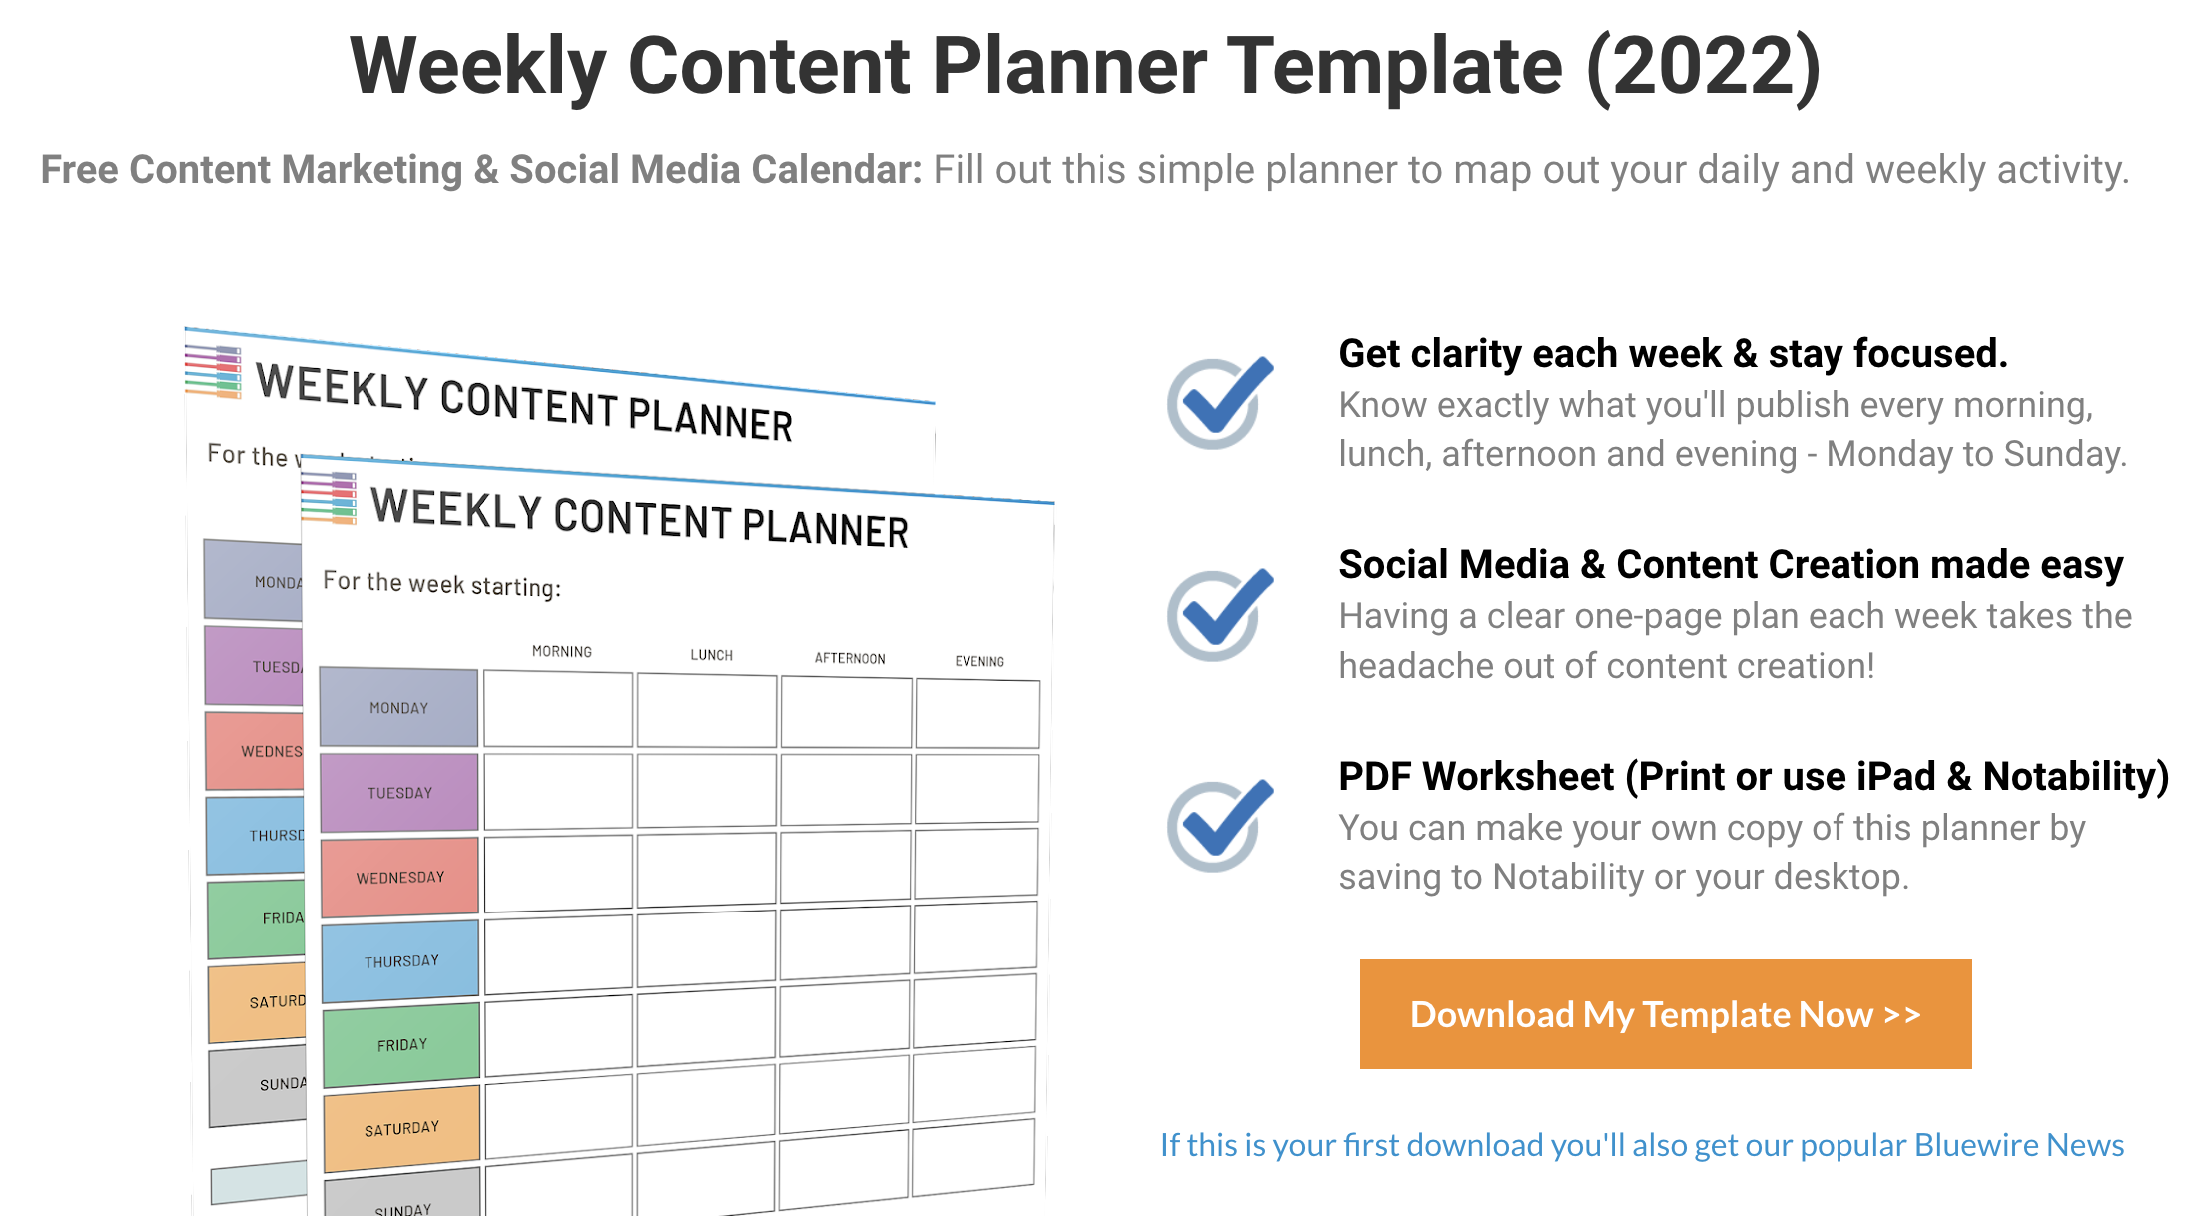Select the Evening column header on the planner
2207x1216 pixels.
pyautogui.click(x=979, y=661)
